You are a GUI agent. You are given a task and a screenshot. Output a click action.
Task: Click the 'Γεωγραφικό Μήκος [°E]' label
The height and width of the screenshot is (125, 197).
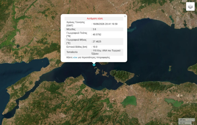(77, 41)
